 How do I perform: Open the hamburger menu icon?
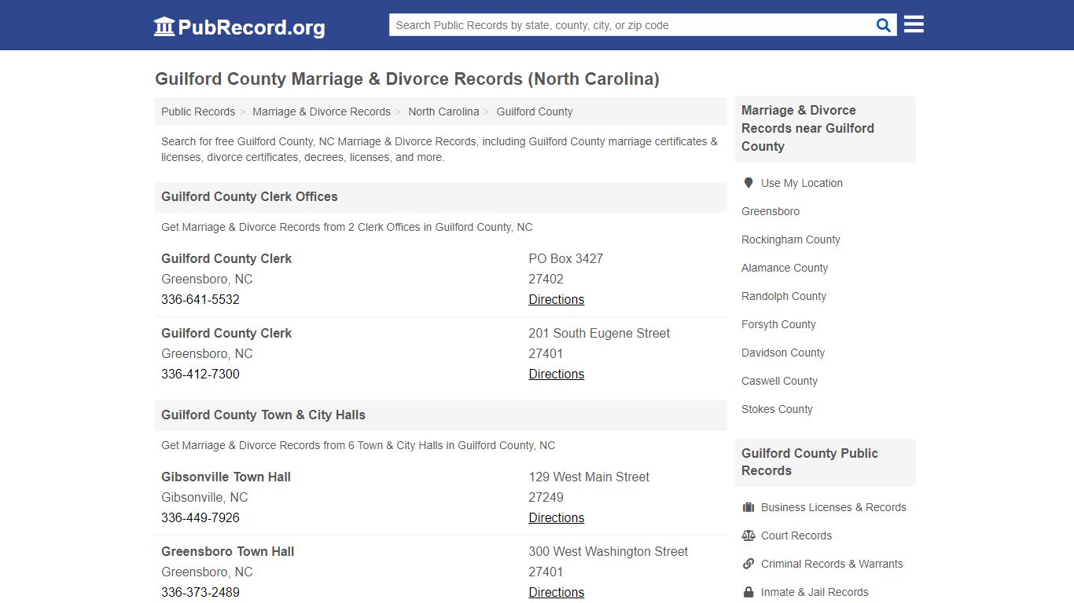click(914, 24)
